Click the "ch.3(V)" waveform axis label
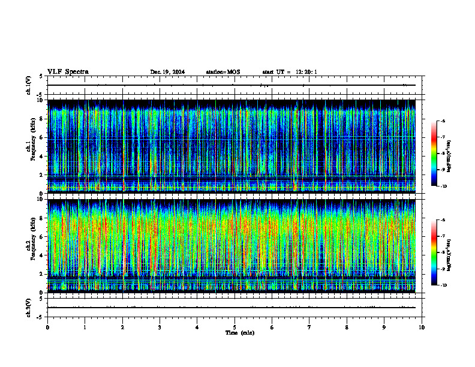Screen dimensions: 475x367 [x=29, y=308]
